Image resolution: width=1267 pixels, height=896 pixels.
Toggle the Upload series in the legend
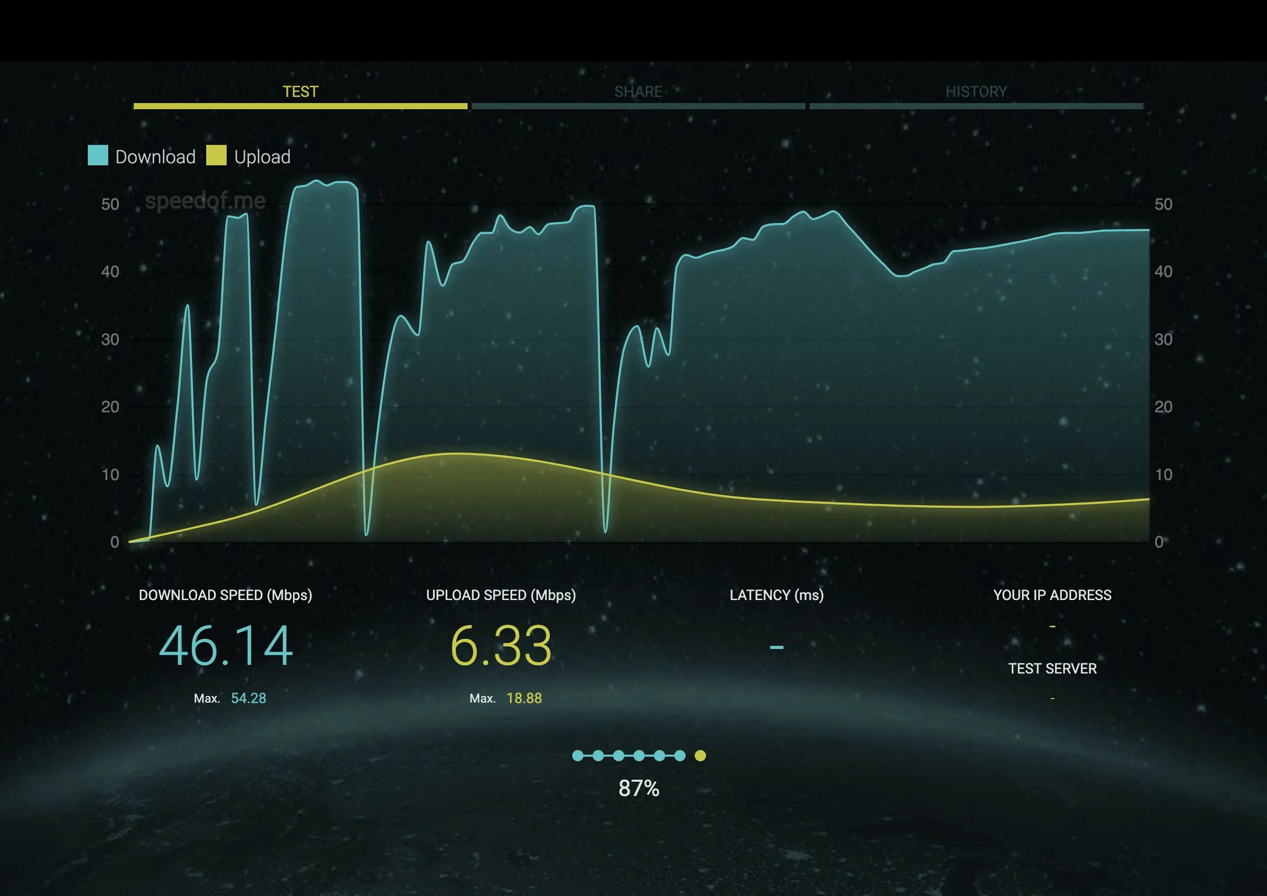[x=248, y=157]
